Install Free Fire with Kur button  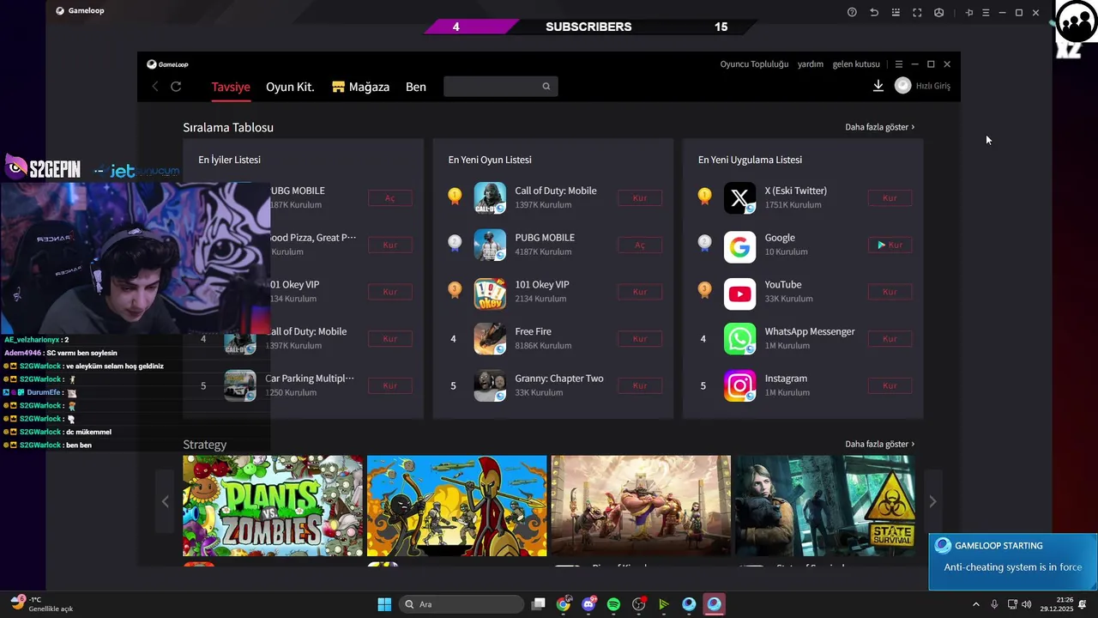coord(640,339)
